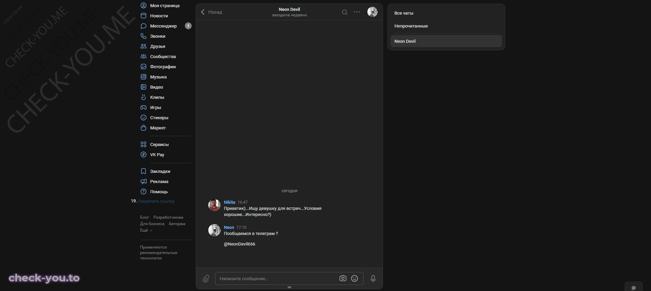Image resolution: width=651 pixels, height=291 pixels.
Task: Open the Авторам footer link
Action: coord(177,224)
